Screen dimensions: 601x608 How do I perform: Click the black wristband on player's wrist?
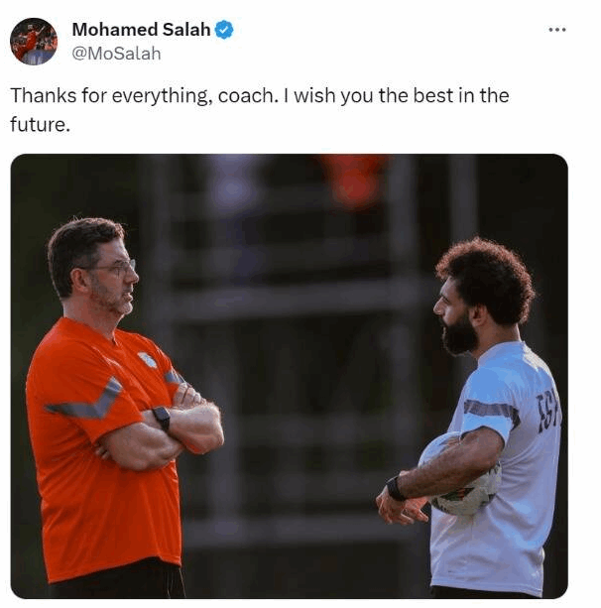[396, 489]
